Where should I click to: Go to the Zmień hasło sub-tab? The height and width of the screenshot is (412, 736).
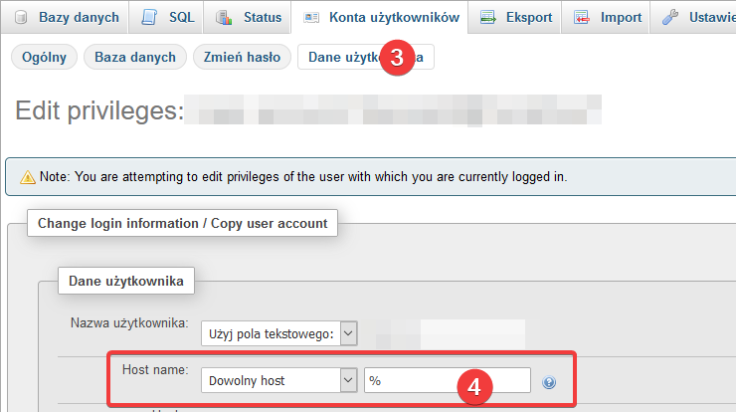(x=242, y=57)
